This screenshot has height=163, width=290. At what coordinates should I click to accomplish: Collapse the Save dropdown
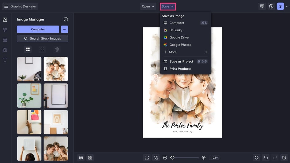[168, 6]
